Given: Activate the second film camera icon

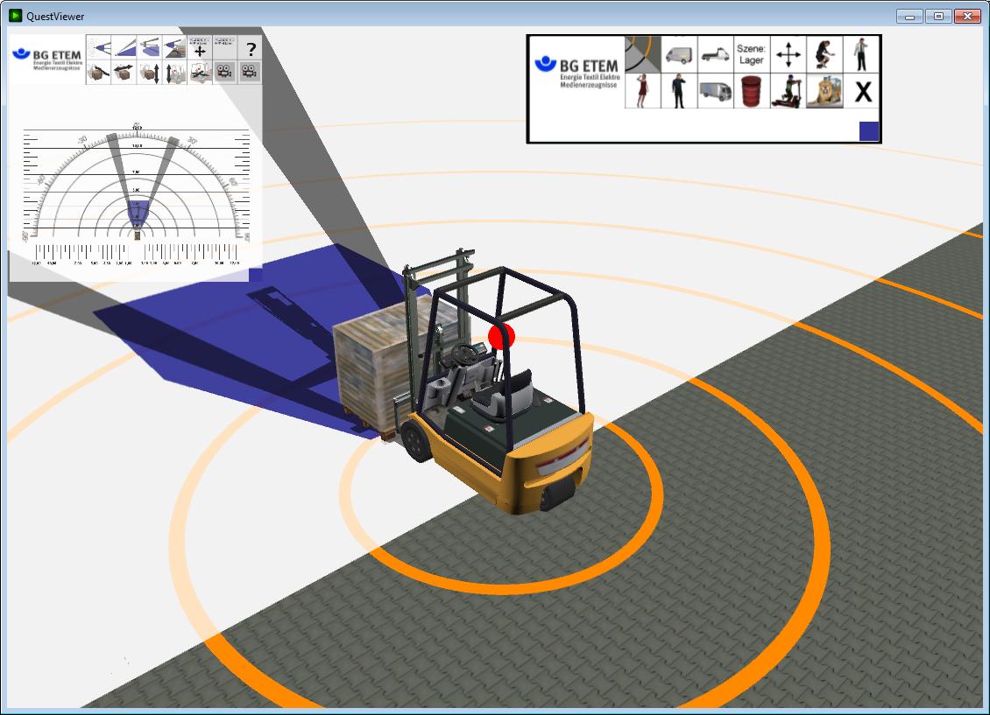Looking at the screenshot, I should point(250,73).
